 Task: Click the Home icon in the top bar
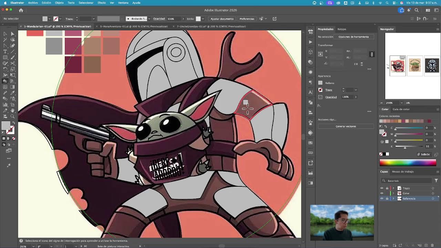pyautogui.click(x=21, y=10)
